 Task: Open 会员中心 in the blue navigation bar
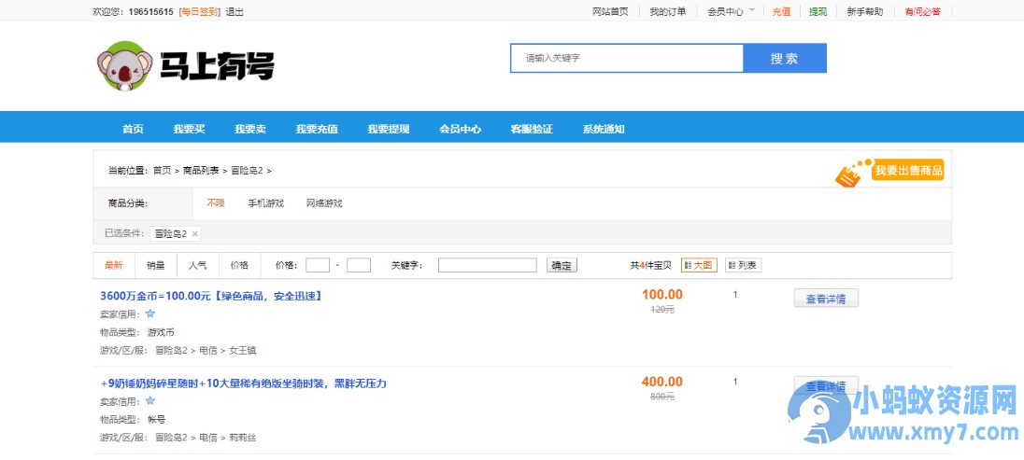tap(461, 129)
